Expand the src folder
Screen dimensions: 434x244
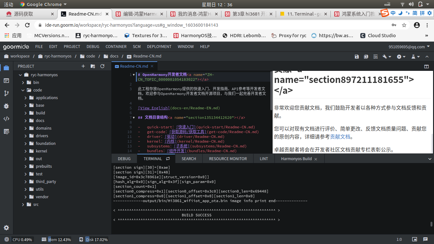(23, 204)
